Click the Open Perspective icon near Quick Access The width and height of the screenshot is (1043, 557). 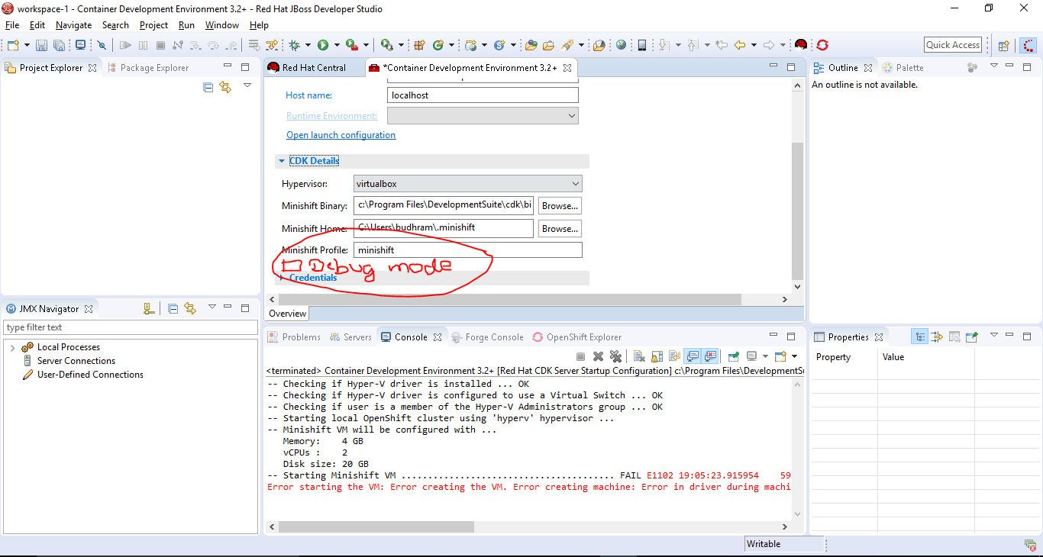pyautogui.click(x=1004, y=45)
